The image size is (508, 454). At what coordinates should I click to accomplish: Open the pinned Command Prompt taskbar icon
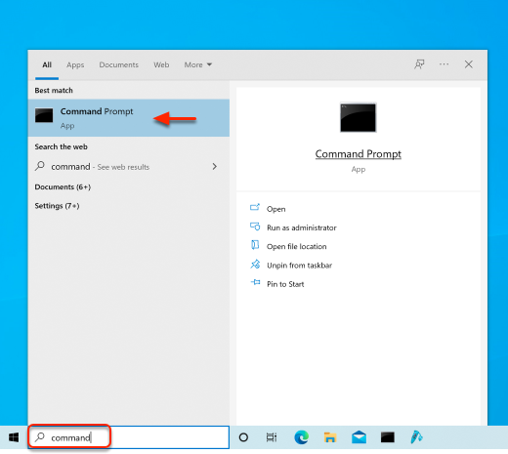388,437
